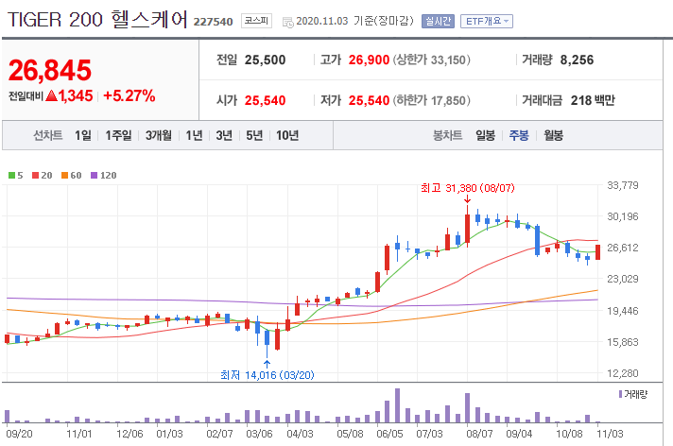
Task: Click the stock code 227540
Action: [213, 22]
